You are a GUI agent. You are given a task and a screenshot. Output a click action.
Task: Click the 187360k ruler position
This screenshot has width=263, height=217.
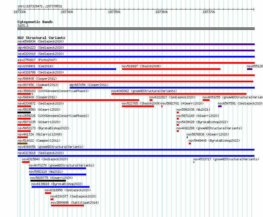coord(162,12)
